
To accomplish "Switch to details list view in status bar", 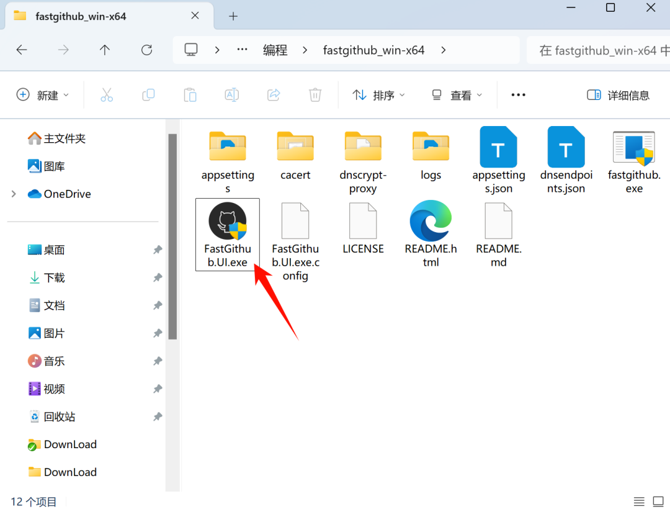I will (x=639, y=502).
